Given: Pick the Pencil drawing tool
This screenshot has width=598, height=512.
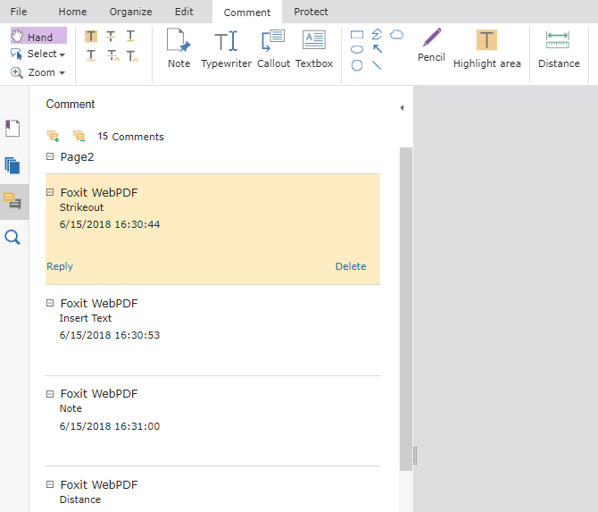Looking at the screenshot, I should [431, 45].
